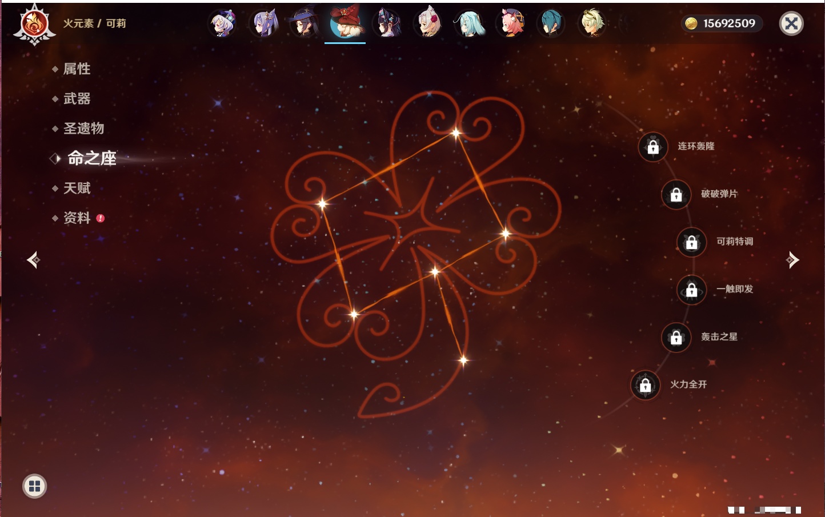Open the locked 连环轰隆 constellation node
The width and height of the screenshot is (825, 517).
tap(653, 147)
